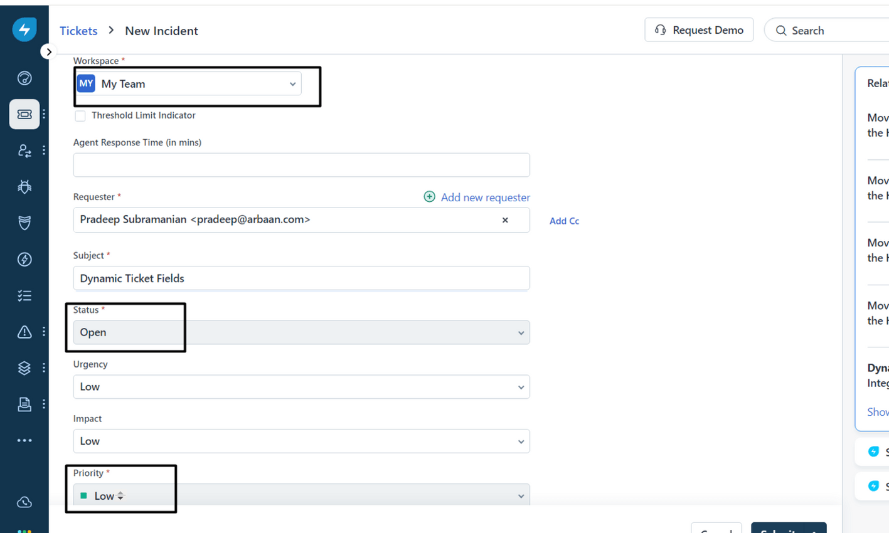The width and height of the screenshot is (889, 533).
Task: Navigate to Tickets via the breadcrumb
Action: 78,30
